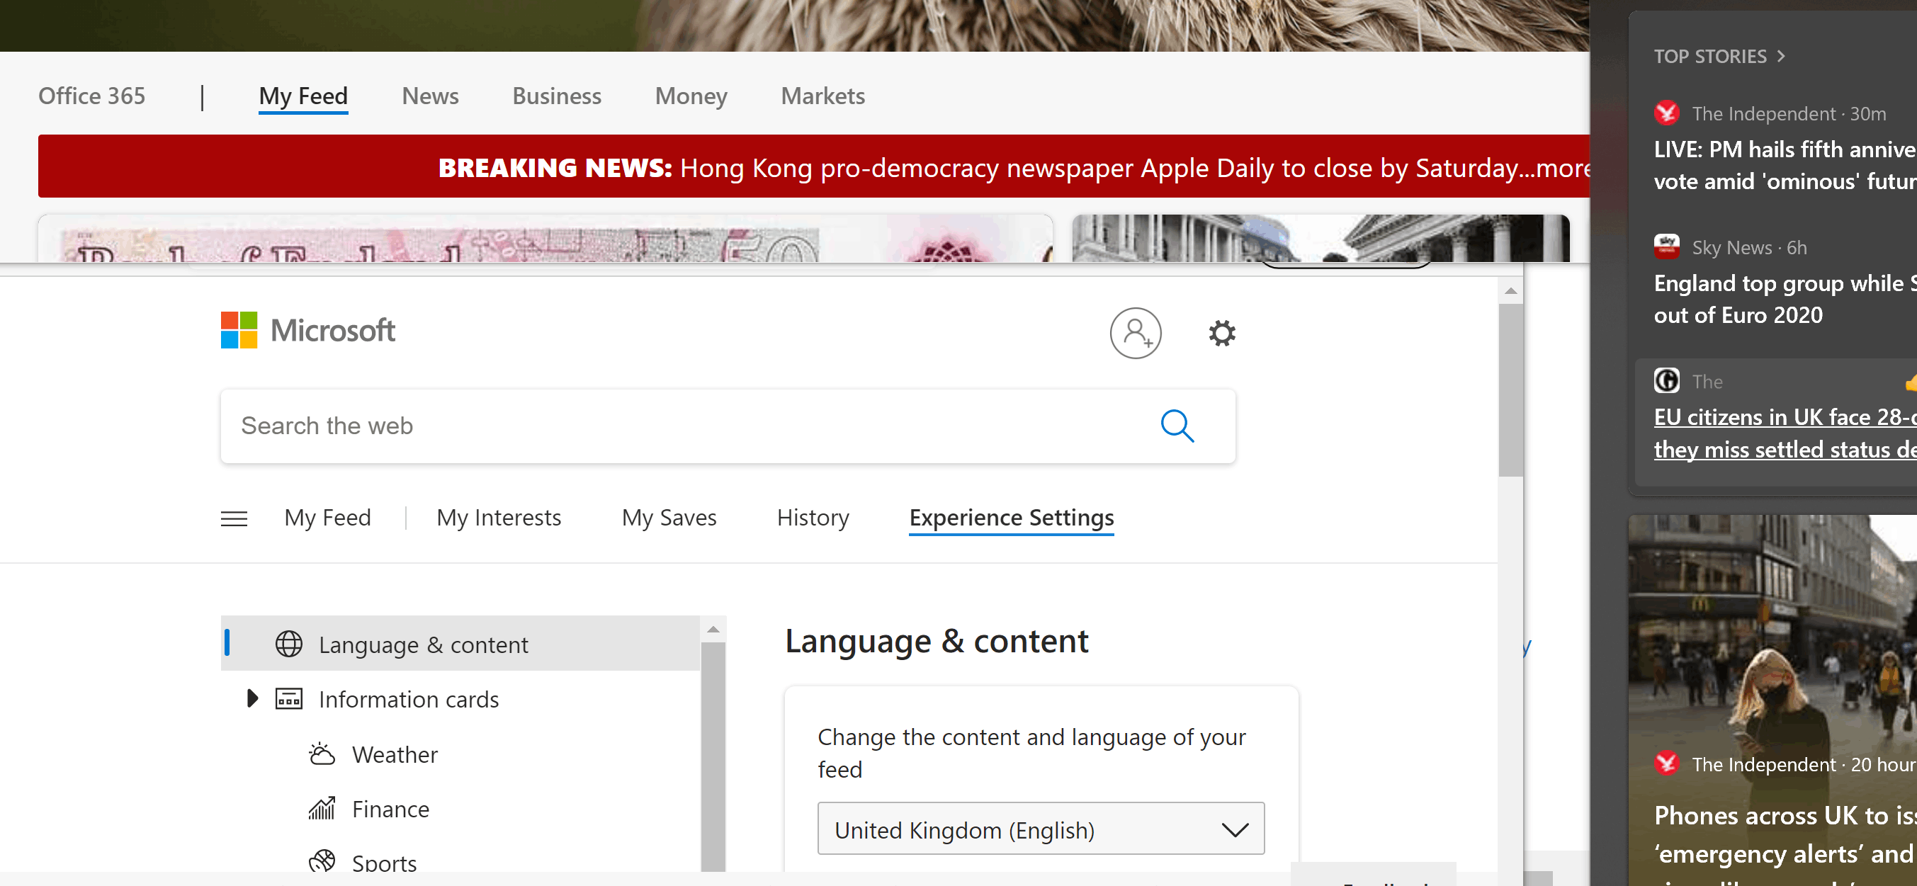This screenshot has width=1917, height=886.
Task: Click the Language & content globe icon
Action: coord(289,644)
